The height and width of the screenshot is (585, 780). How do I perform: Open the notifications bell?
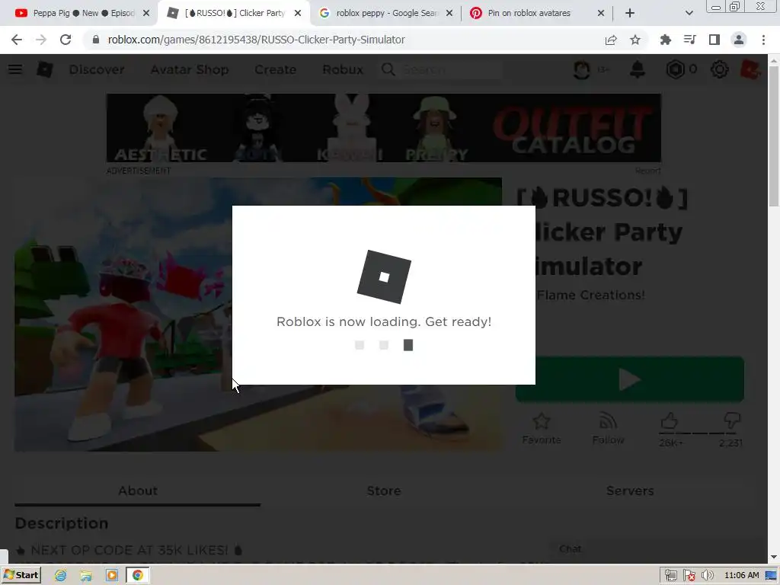[638, 69]
